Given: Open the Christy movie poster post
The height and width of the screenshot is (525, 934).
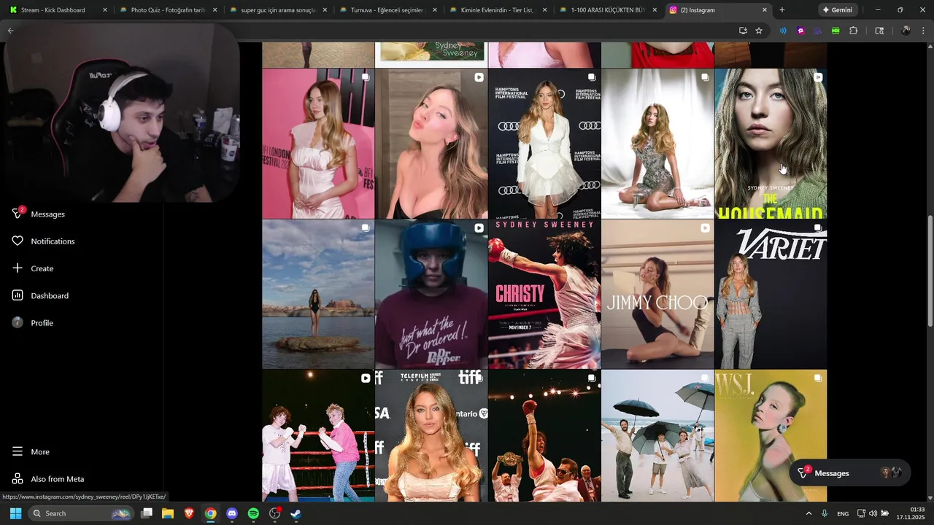Looking at the screenshot, I should [x=544, y=295].
